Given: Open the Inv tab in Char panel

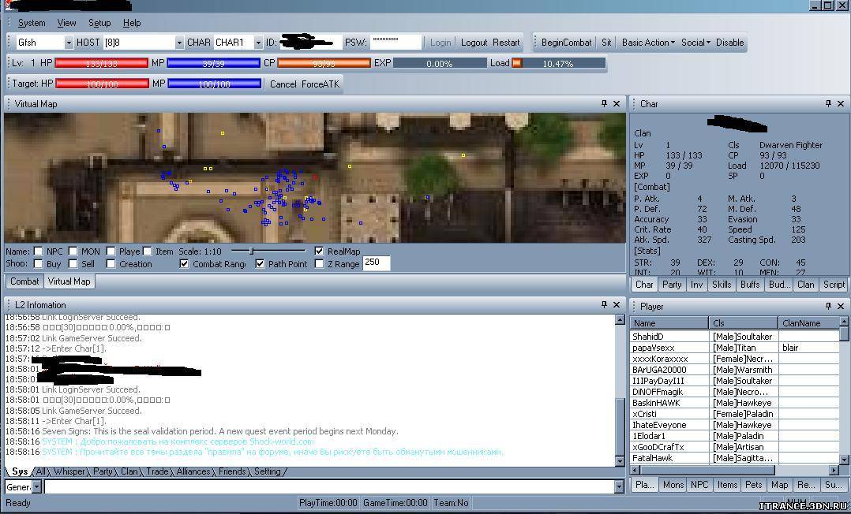Looking at the screenshot, I should pos(696,285).
